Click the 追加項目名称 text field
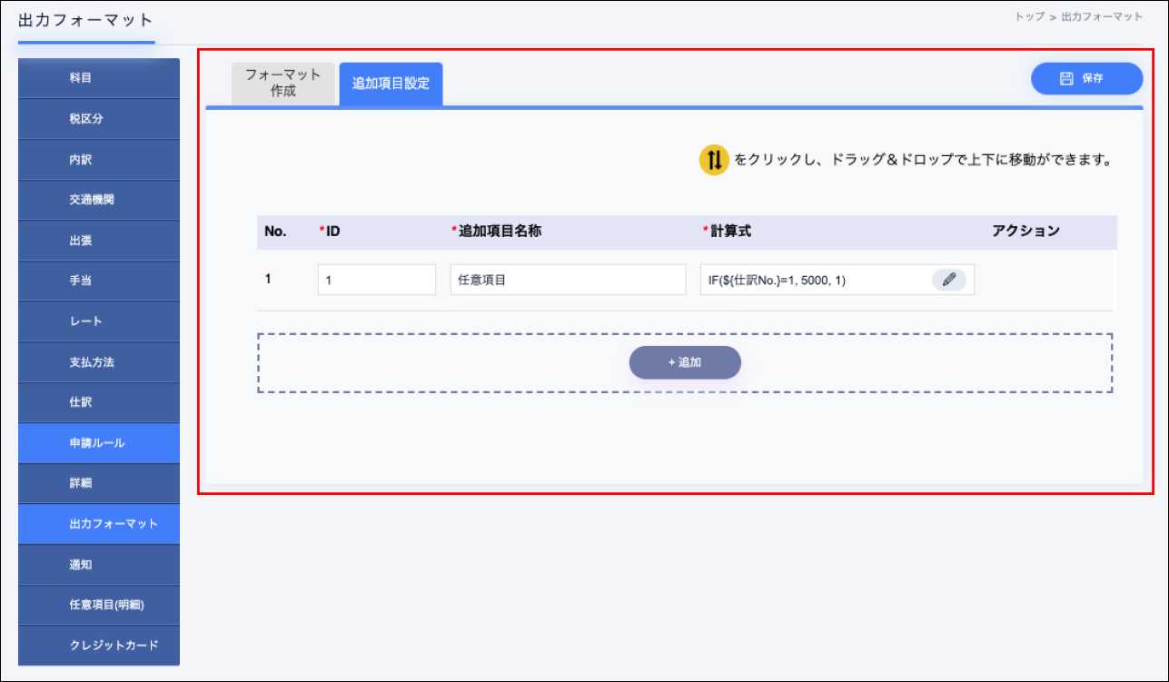The width and height of the screenshot is (1169, 682). click(x=568, y=281)
